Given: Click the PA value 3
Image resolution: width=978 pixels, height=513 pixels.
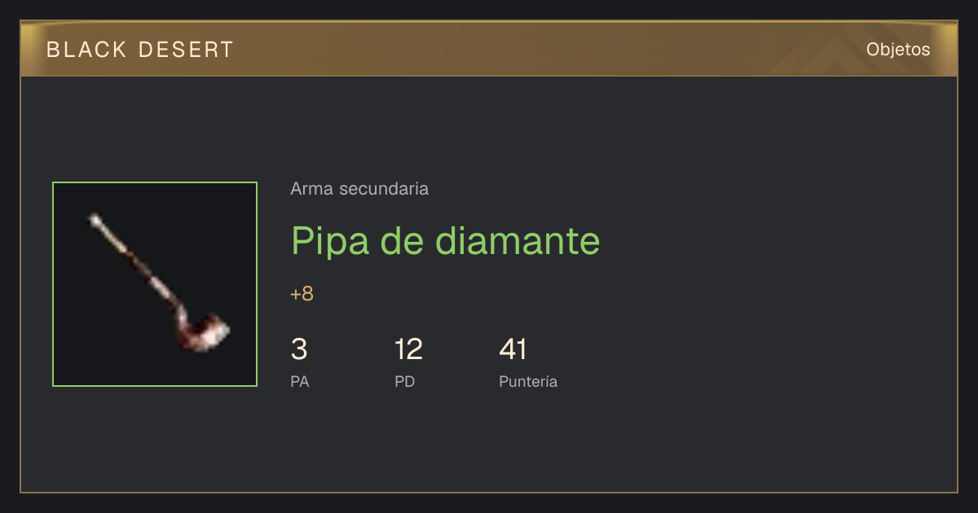Looking at the screenshot, I should pos(299,349).
